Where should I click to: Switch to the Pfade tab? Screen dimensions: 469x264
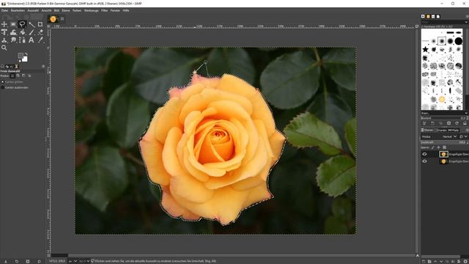454,131
